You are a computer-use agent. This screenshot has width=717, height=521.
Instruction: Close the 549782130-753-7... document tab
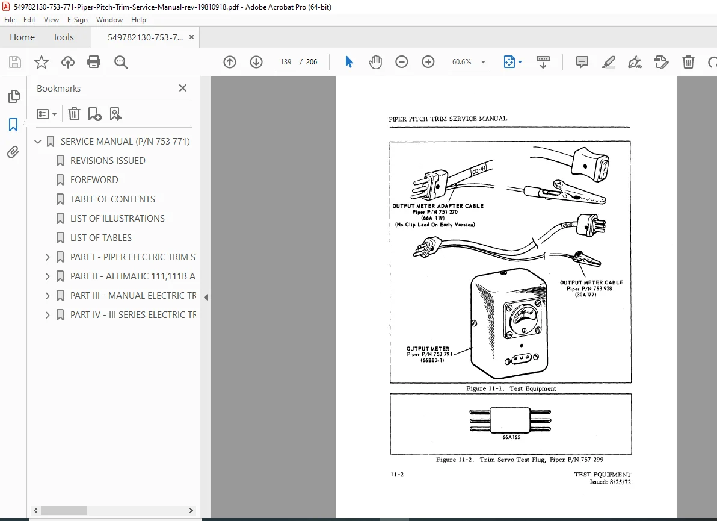[x=192, y=37]
